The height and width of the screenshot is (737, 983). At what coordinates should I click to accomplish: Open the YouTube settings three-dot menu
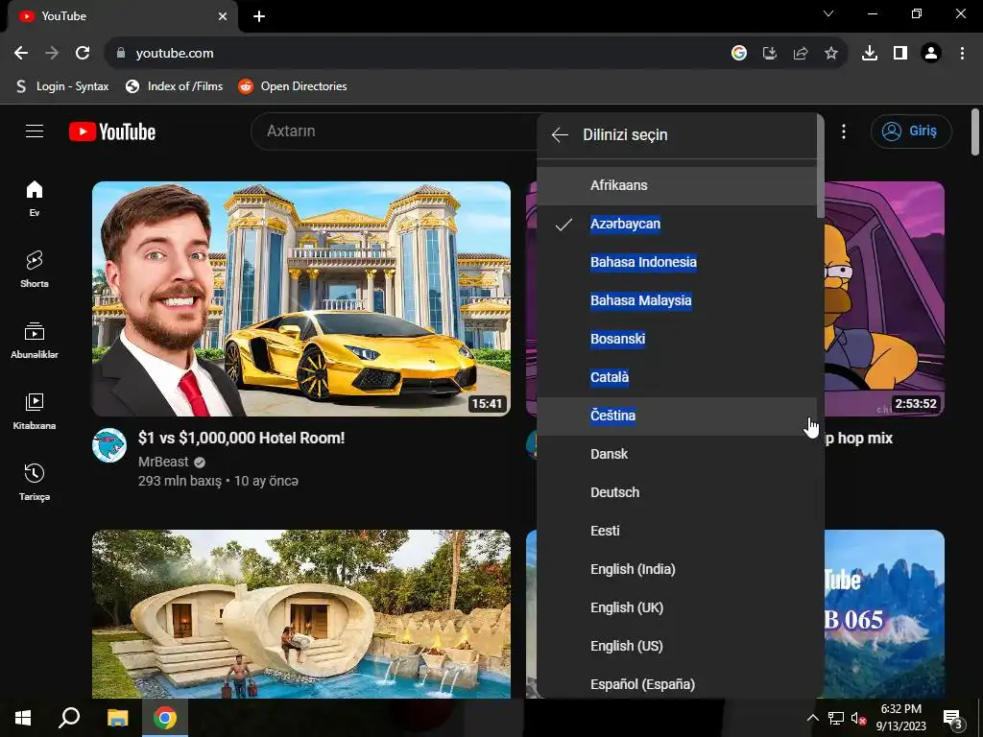(x=844, y=131)
